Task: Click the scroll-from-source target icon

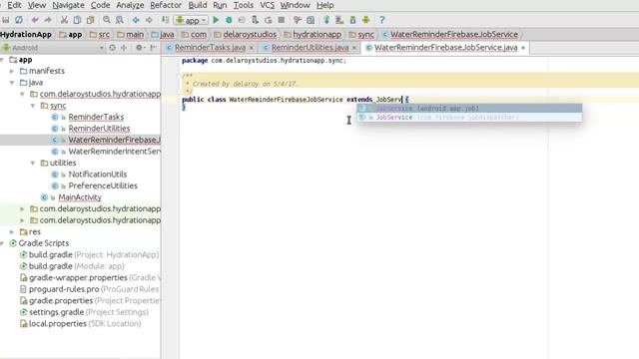Action: (x=113, y=48)
